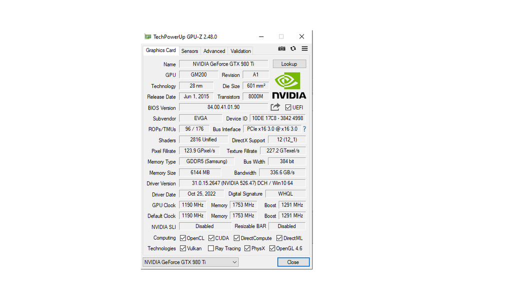
Task: Close GPU-Z with the title bar X
Action: coord(301,36)
